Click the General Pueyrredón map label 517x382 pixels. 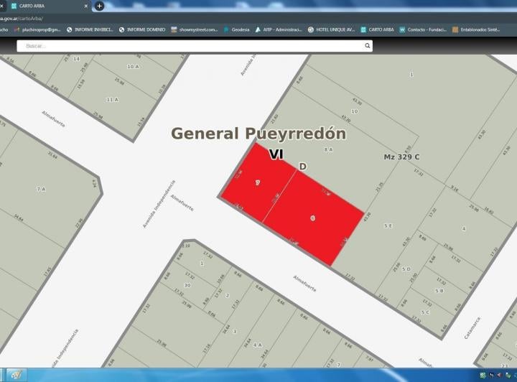(x=258, y=134)
